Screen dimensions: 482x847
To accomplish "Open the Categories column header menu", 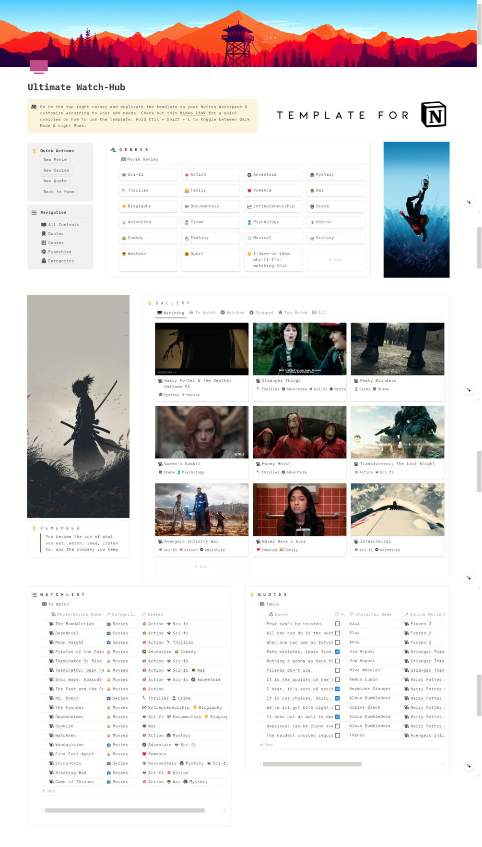I will [x=121, y=615].
